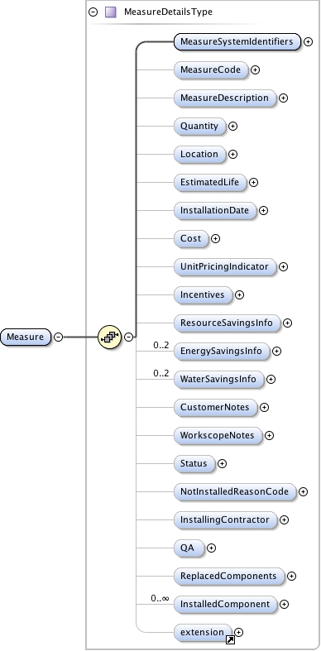Select the Measure root element
Screen dimensions: 321x651
point(26,337)
